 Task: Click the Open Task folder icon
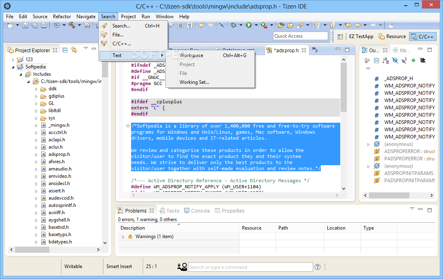290,26
